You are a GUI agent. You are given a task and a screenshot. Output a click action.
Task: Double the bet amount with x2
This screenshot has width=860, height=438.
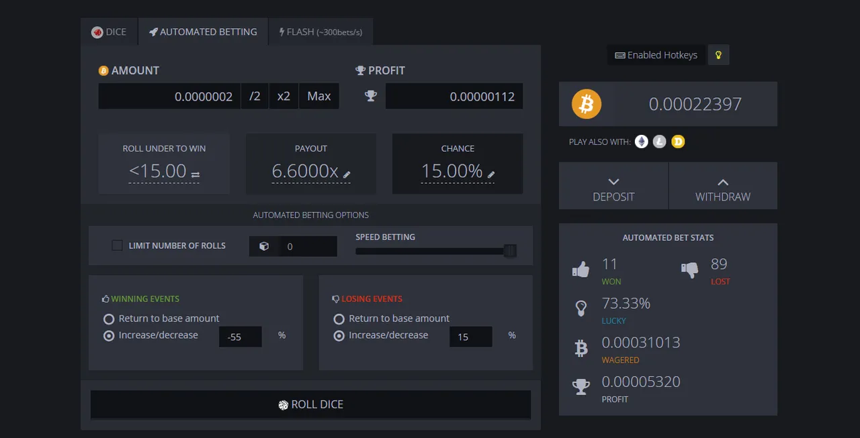pos(284,96)
